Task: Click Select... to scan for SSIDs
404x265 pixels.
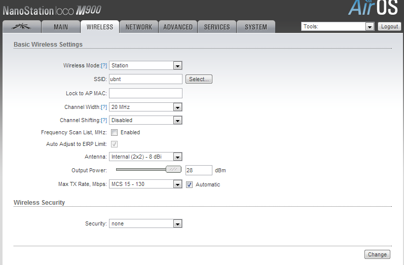Action: [x=199, y=79]
